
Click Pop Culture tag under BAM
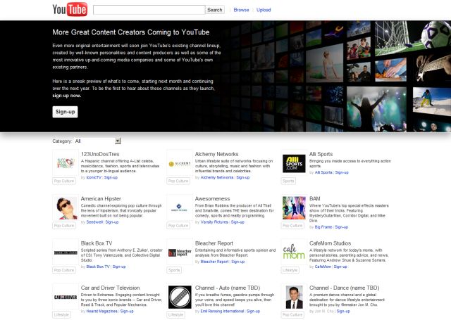coord(292,226)
